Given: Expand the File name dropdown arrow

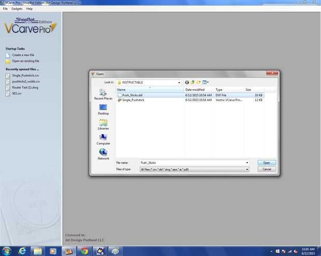Looking at the screenshot, I should click(x=247, y=163).
